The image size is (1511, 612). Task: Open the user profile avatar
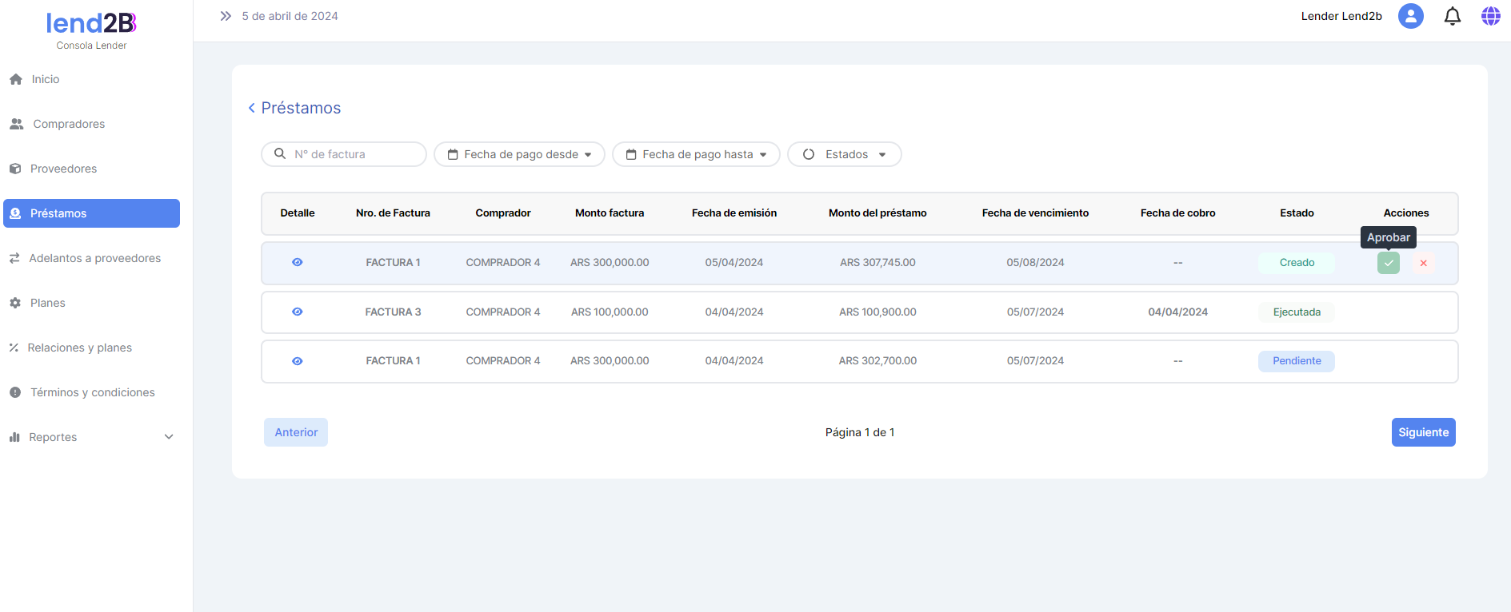click(1410, 16)
